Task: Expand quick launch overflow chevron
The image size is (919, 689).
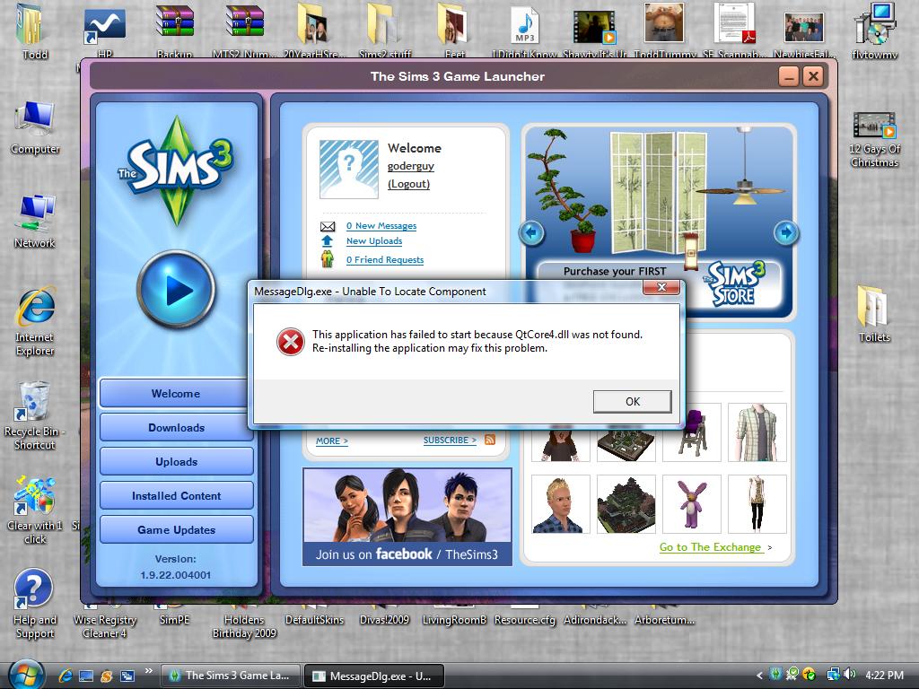Action: [x=149, y=671]
